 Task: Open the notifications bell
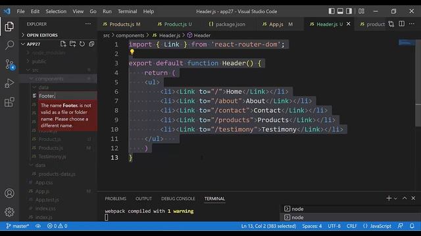point(412,226)
